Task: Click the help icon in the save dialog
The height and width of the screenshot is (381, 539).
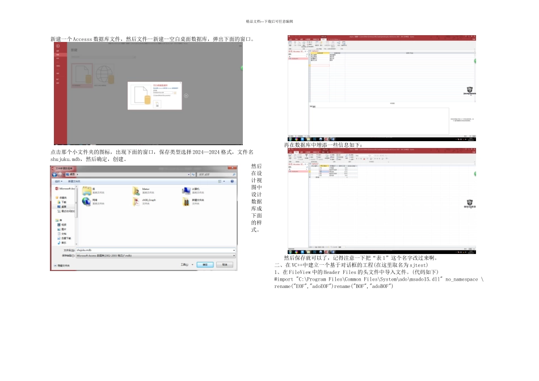Action: coord(232,181)
